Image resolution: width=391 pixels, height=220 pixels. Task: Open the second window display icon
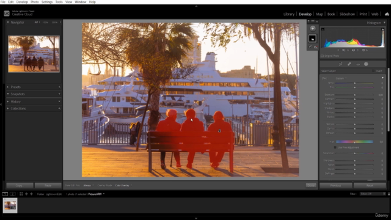[12, 194]
